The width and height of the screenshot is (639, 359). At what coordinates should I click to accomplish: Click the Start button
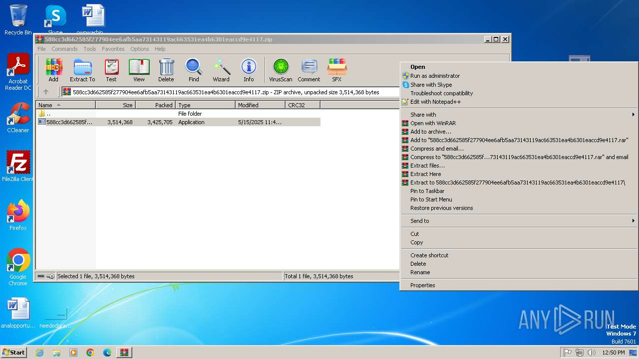click(13, 353)
